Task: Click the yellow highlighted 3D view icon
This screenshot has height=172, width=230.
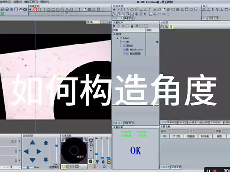Action: click(171, 27)
